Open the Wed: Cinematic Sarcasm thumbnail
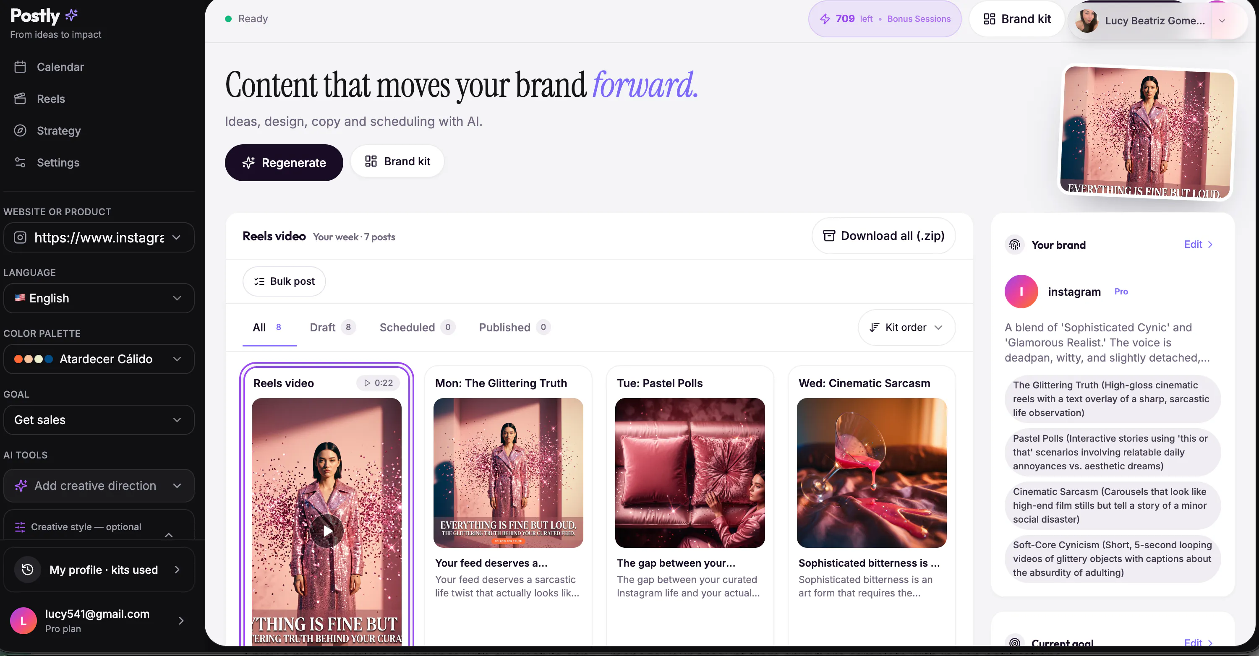The image size is (1259, 656). 871,473
